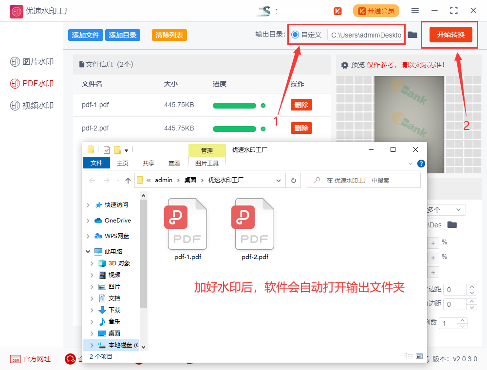Open output folder browse icon beside path
This screenshot has height=370, width=487.
[412, 35]
